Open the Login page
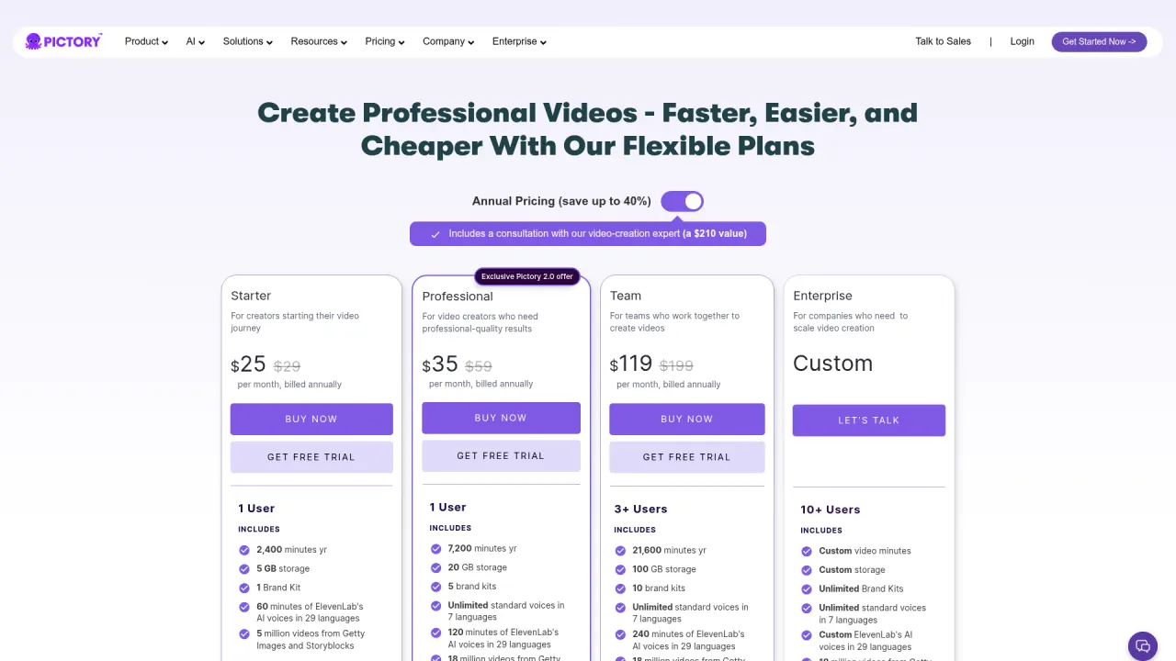This screenshot has width=1176, height=661. point(1022,41)
